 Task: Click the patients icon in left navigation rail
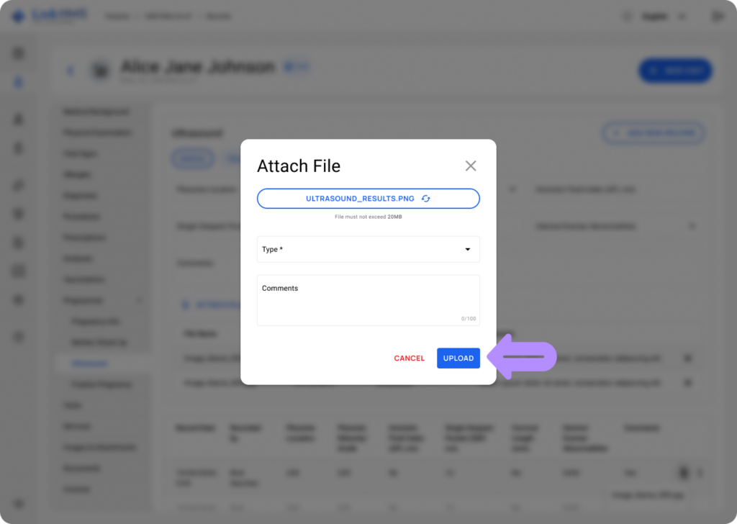[18, 82]
